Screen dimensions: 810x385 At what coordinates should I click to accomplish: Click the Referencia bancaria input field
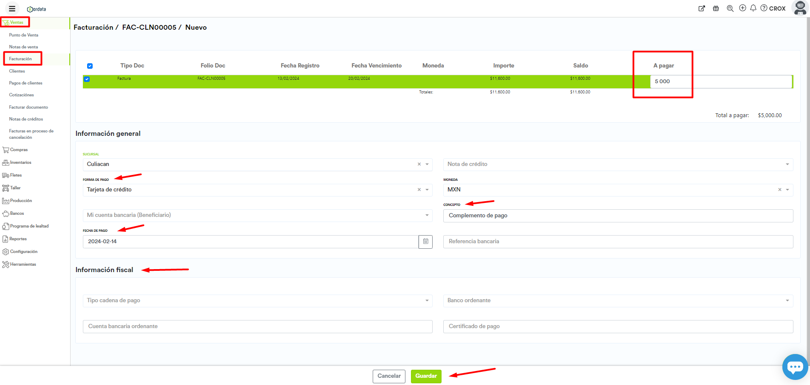(x=617, y=242)
